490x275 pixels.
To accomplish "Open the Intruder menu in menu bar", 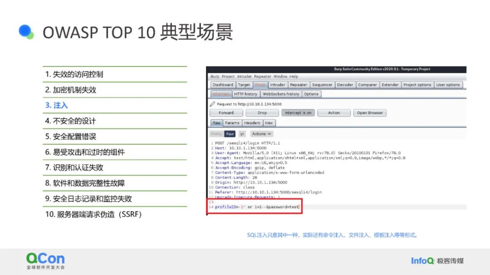I will coord(245,77).
